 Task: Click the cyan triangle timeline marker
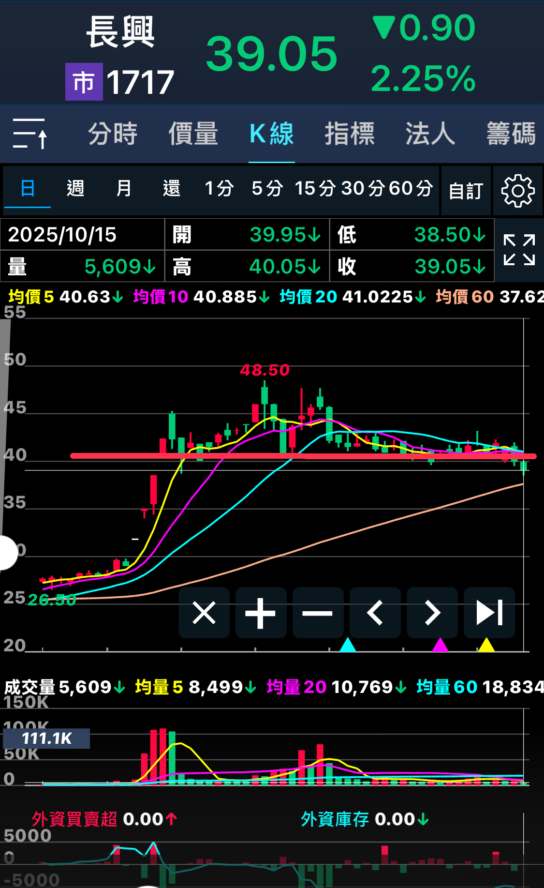click(348, 645)
